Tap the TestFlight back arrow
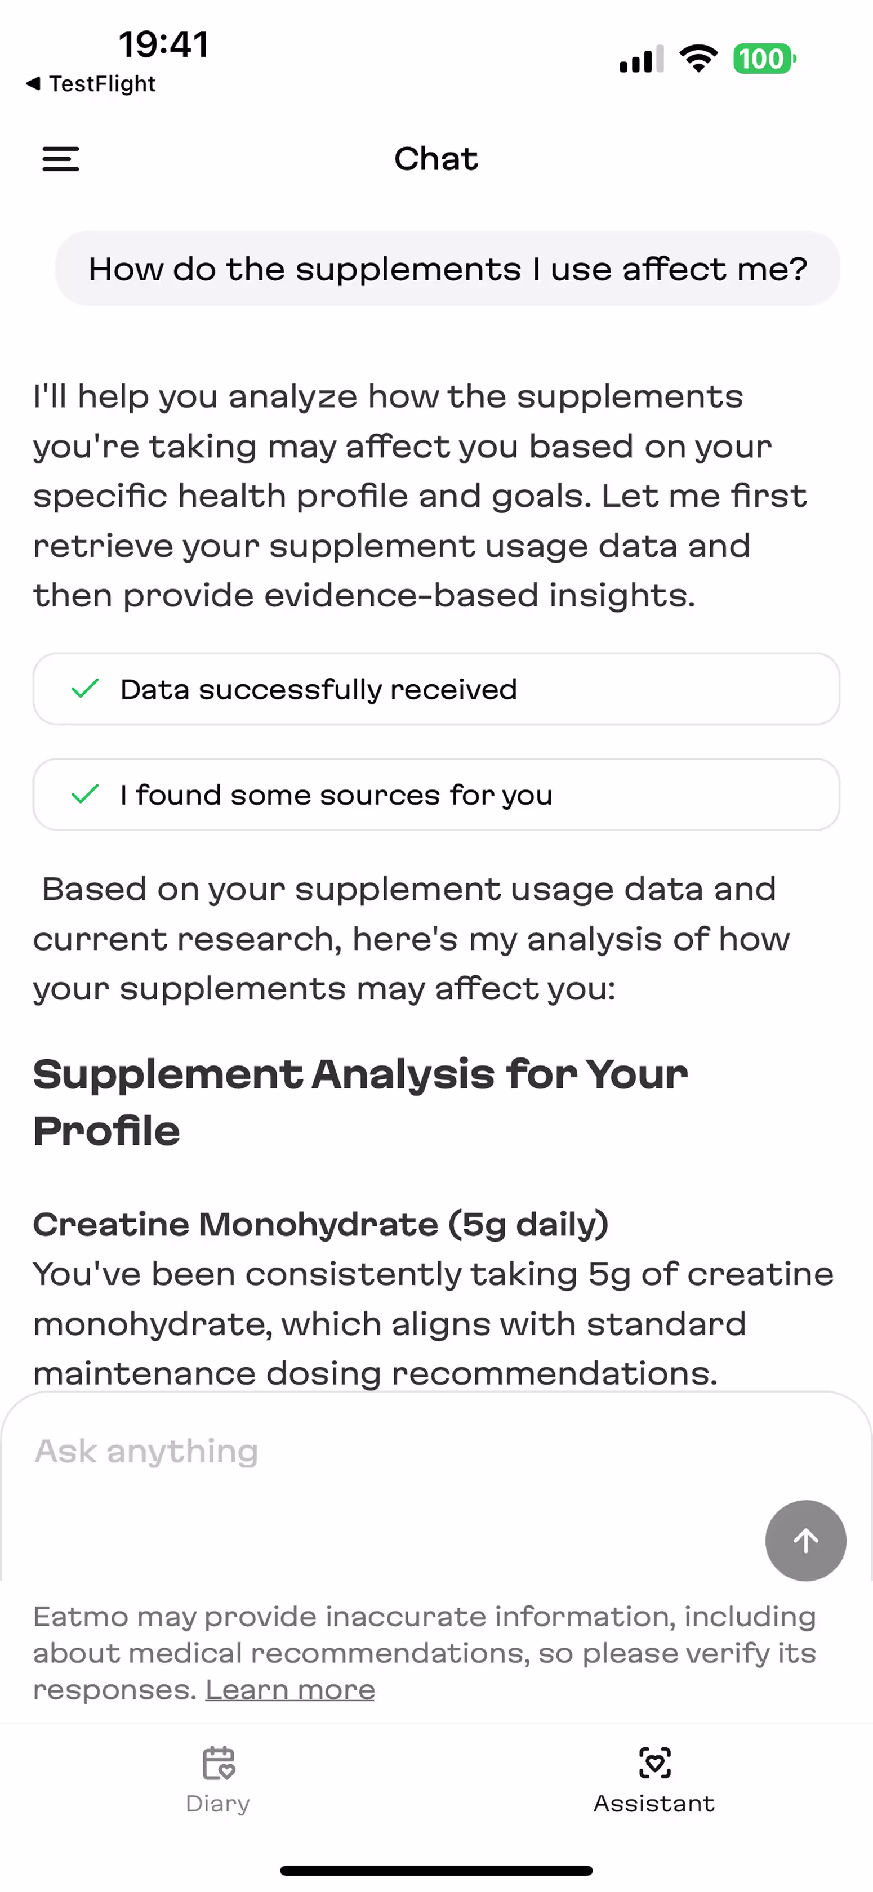This screenshot has height=1892, width=873. tap(32, 84)
